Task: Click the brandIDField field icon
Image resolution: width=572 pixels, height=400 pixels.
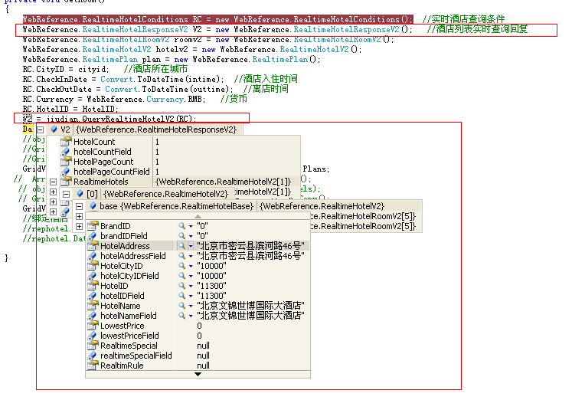Action: tap(93, 236)
